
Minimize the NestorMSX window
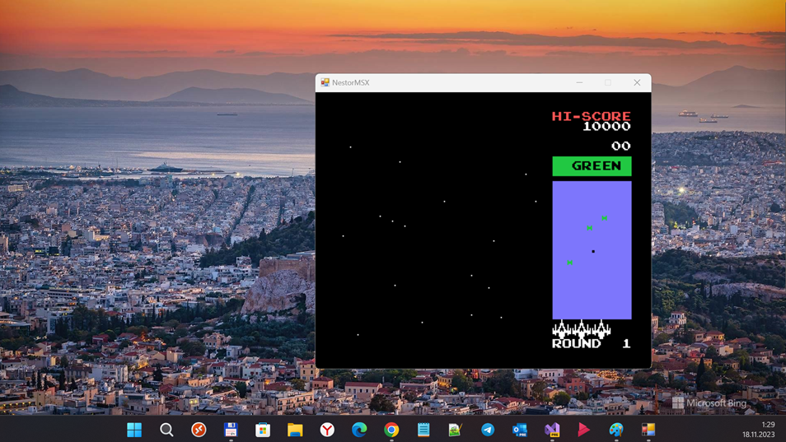[x=579, y=82]
